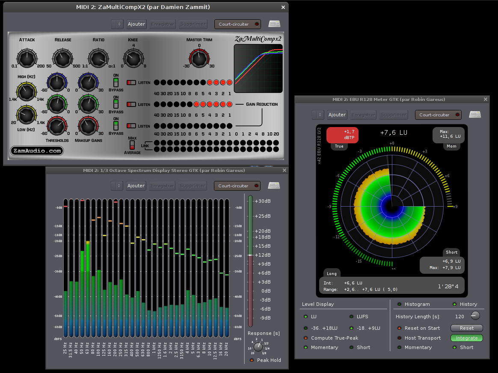The image size is (498, 373).
Task: Enable the Peak Hold option
Action: pyautogui.click(x=252, y=360)
